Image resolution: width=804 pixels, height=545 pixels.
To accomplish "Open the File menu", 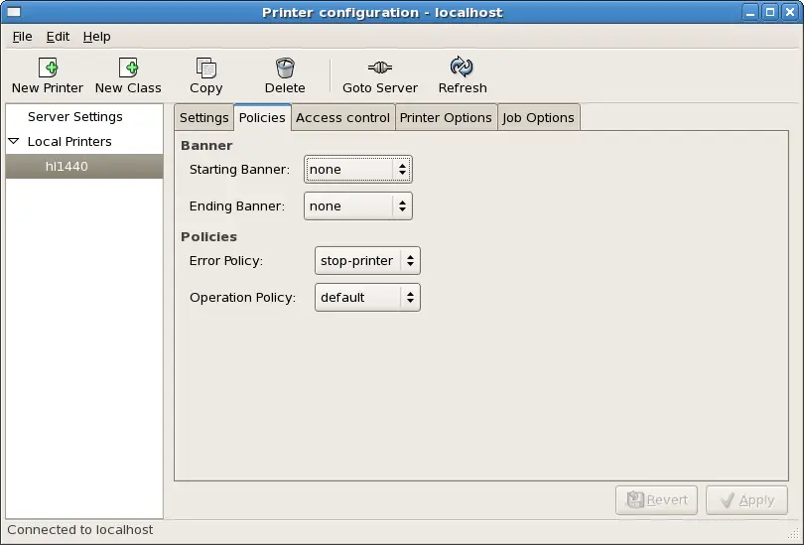I will click(x=22, y=37).
